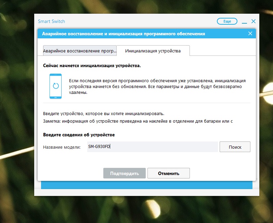Viewport: 273px width, 223px height.
Task: Close the Аварийное восстановление dialog
Action: point(250,33)
